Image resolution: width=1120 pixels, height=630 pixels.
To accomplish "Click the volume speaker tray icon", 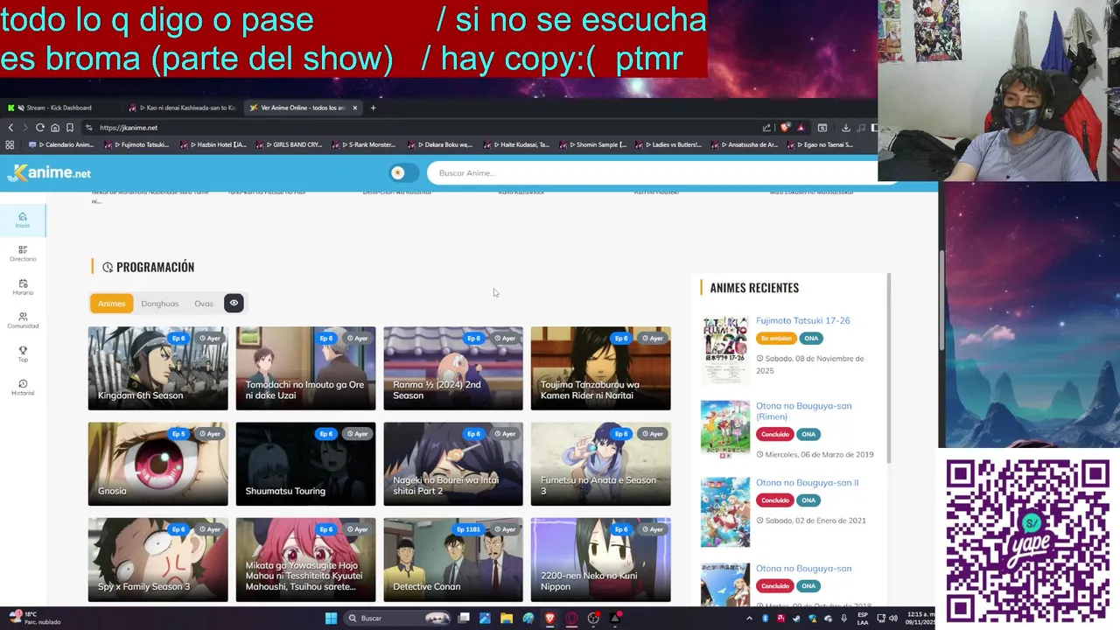I will click(893, 619).
